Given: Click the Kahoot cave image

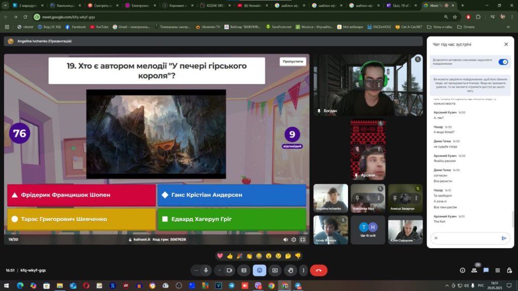Looking at the screenshot, I should (x=156, y=134).
